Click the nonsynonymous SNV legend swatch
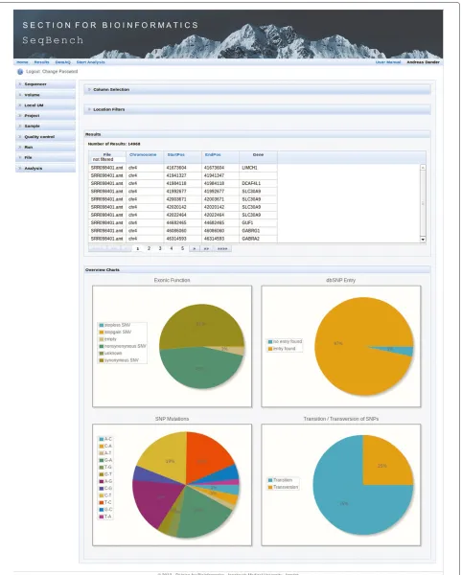Viewport: 462px width, 575px height. tap(102, 346)
